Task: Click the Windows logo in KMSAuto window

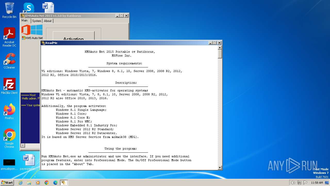Action: pos(37,30)
